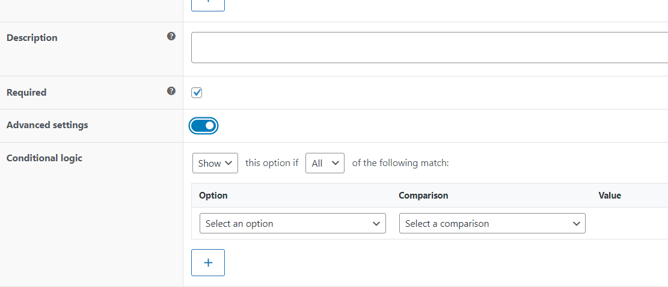
Task: Click the Description field label
Action: (x=32, y=38)
